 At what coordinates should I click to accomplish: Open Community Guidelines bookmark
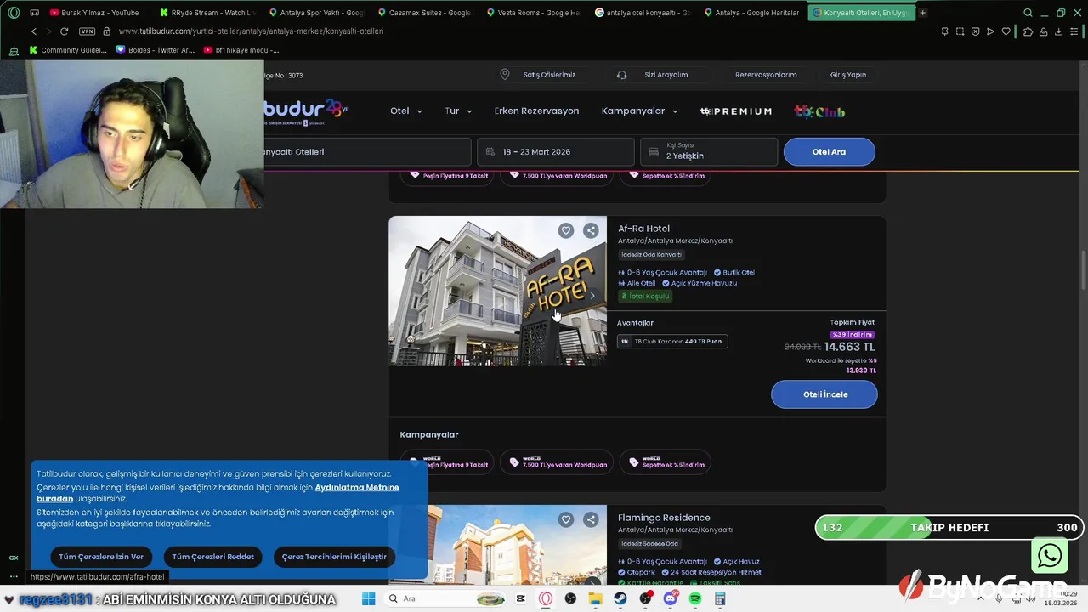pyautogui.click(x=68, y=50)
